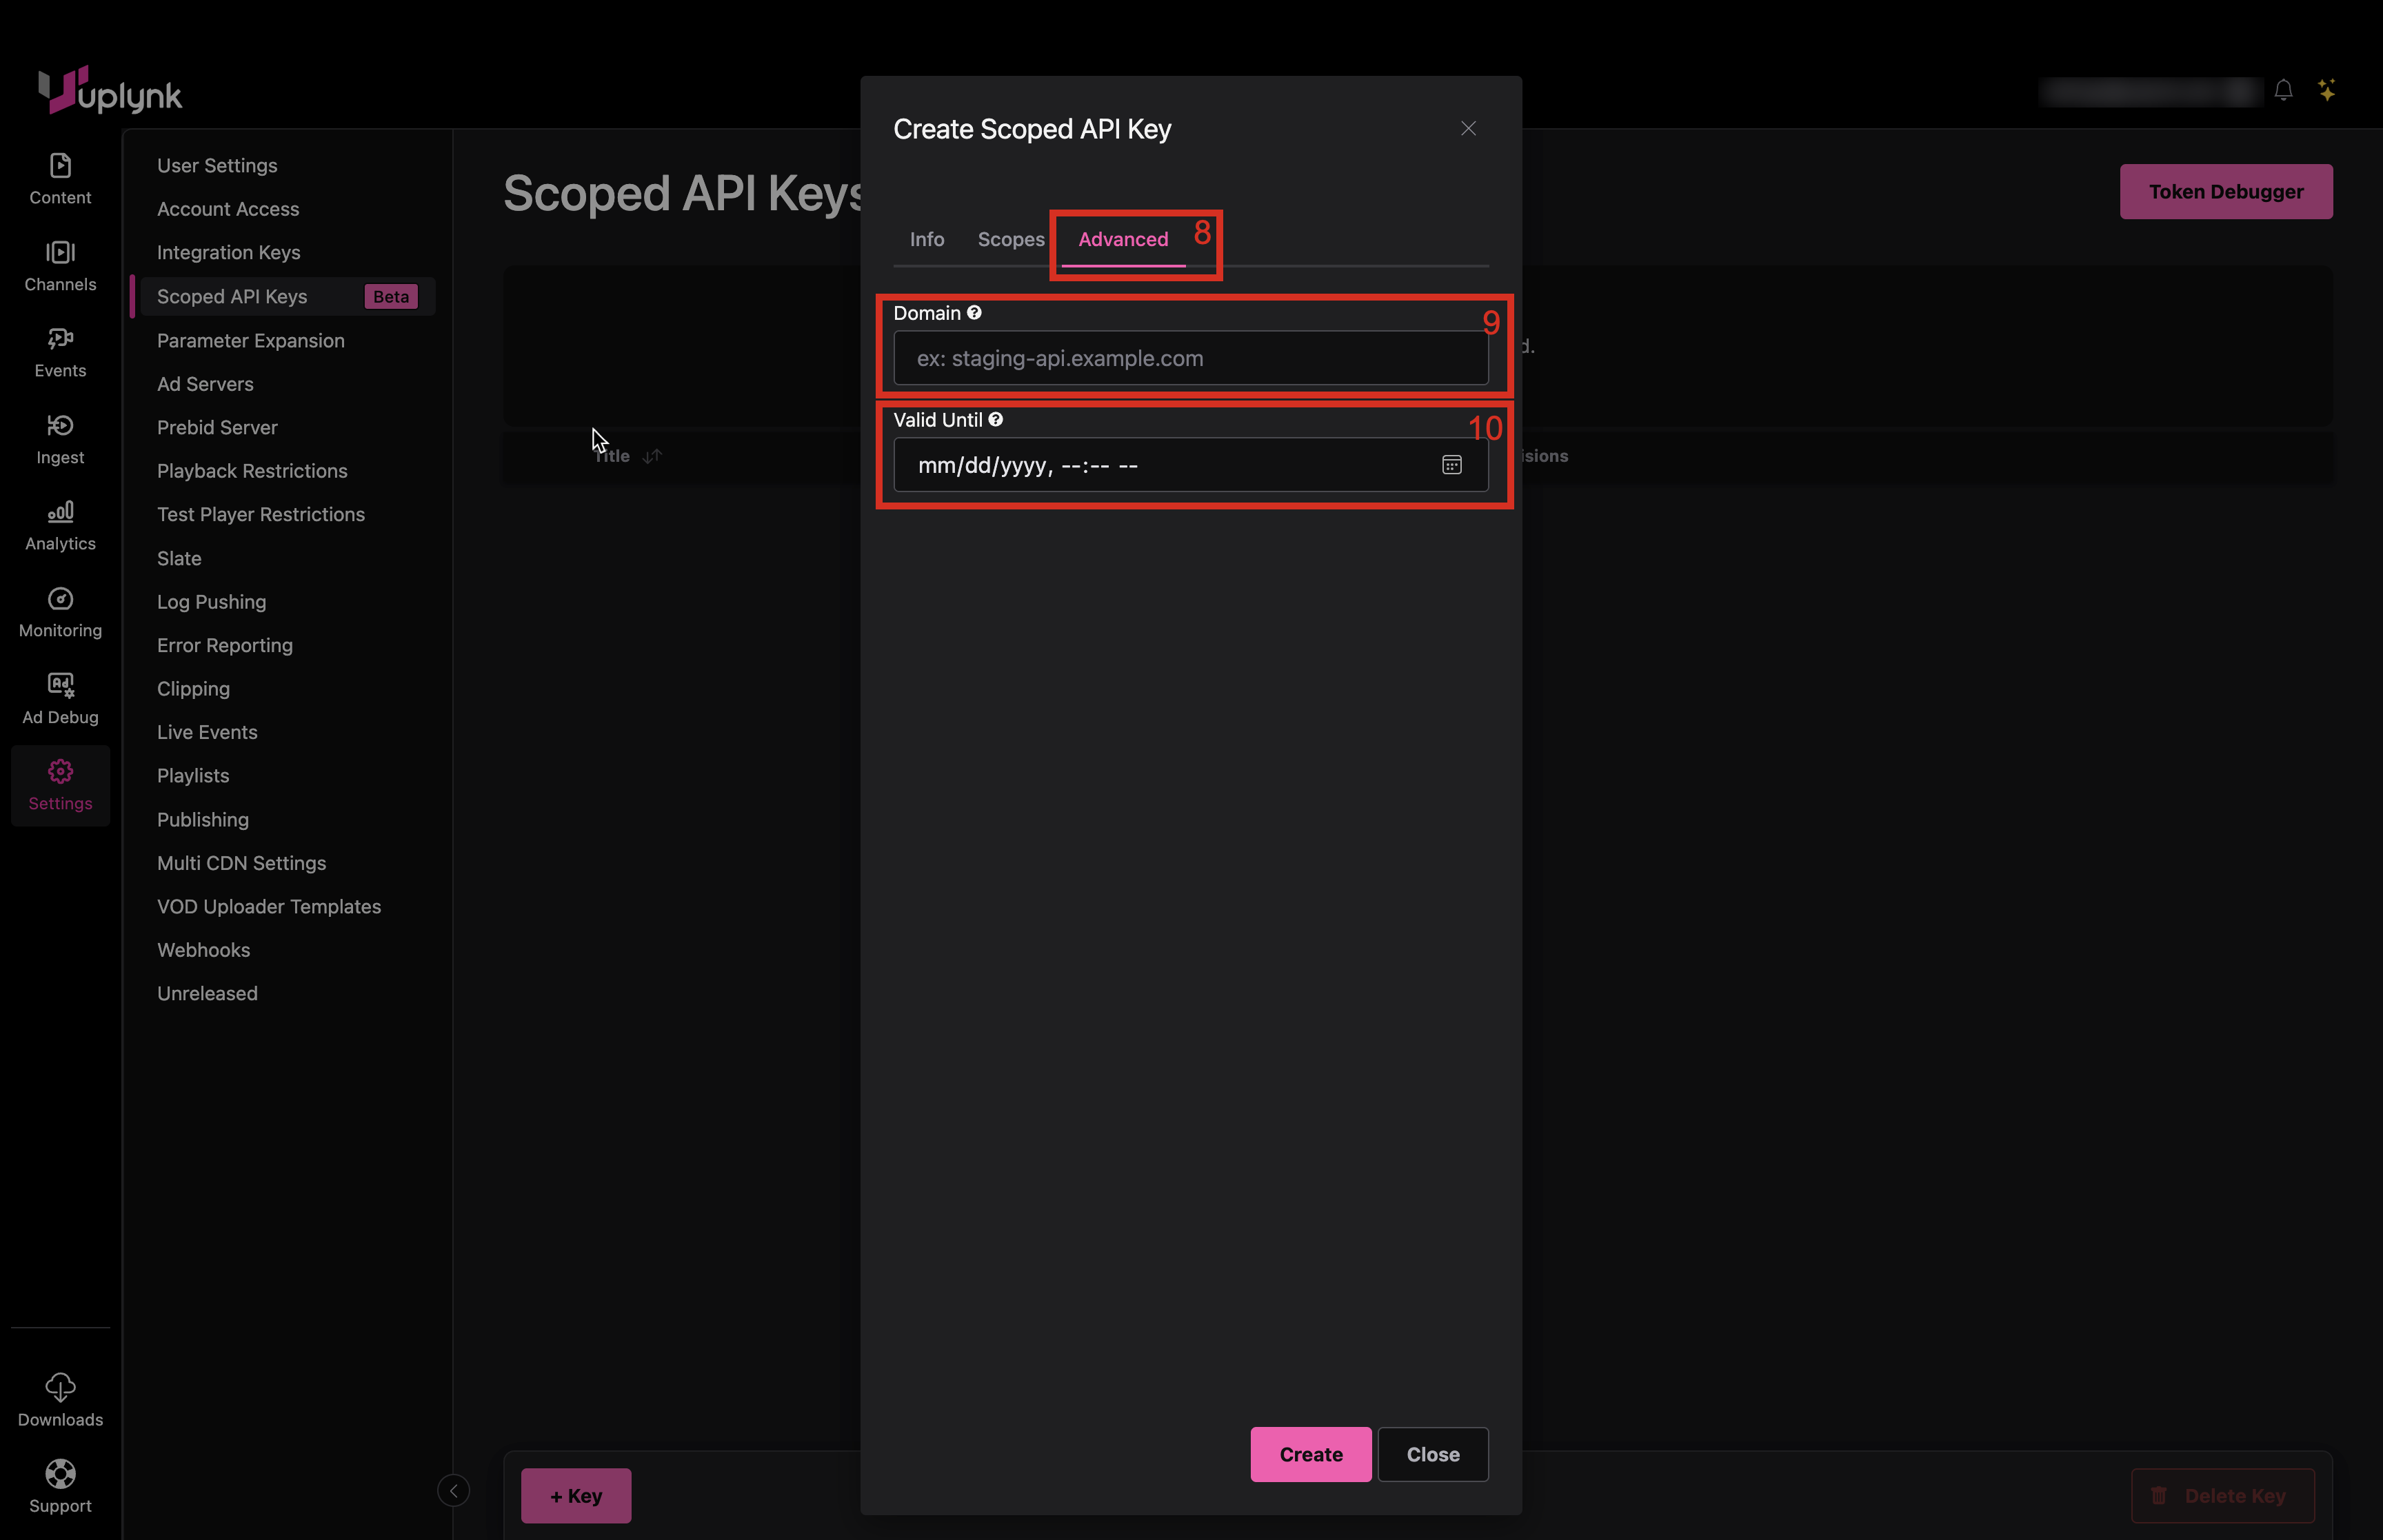Viewport: 2383px width, 1540px height.
Task: Click the Valid Until help icon
Action: pyautogui.click(x=995, y=420)
